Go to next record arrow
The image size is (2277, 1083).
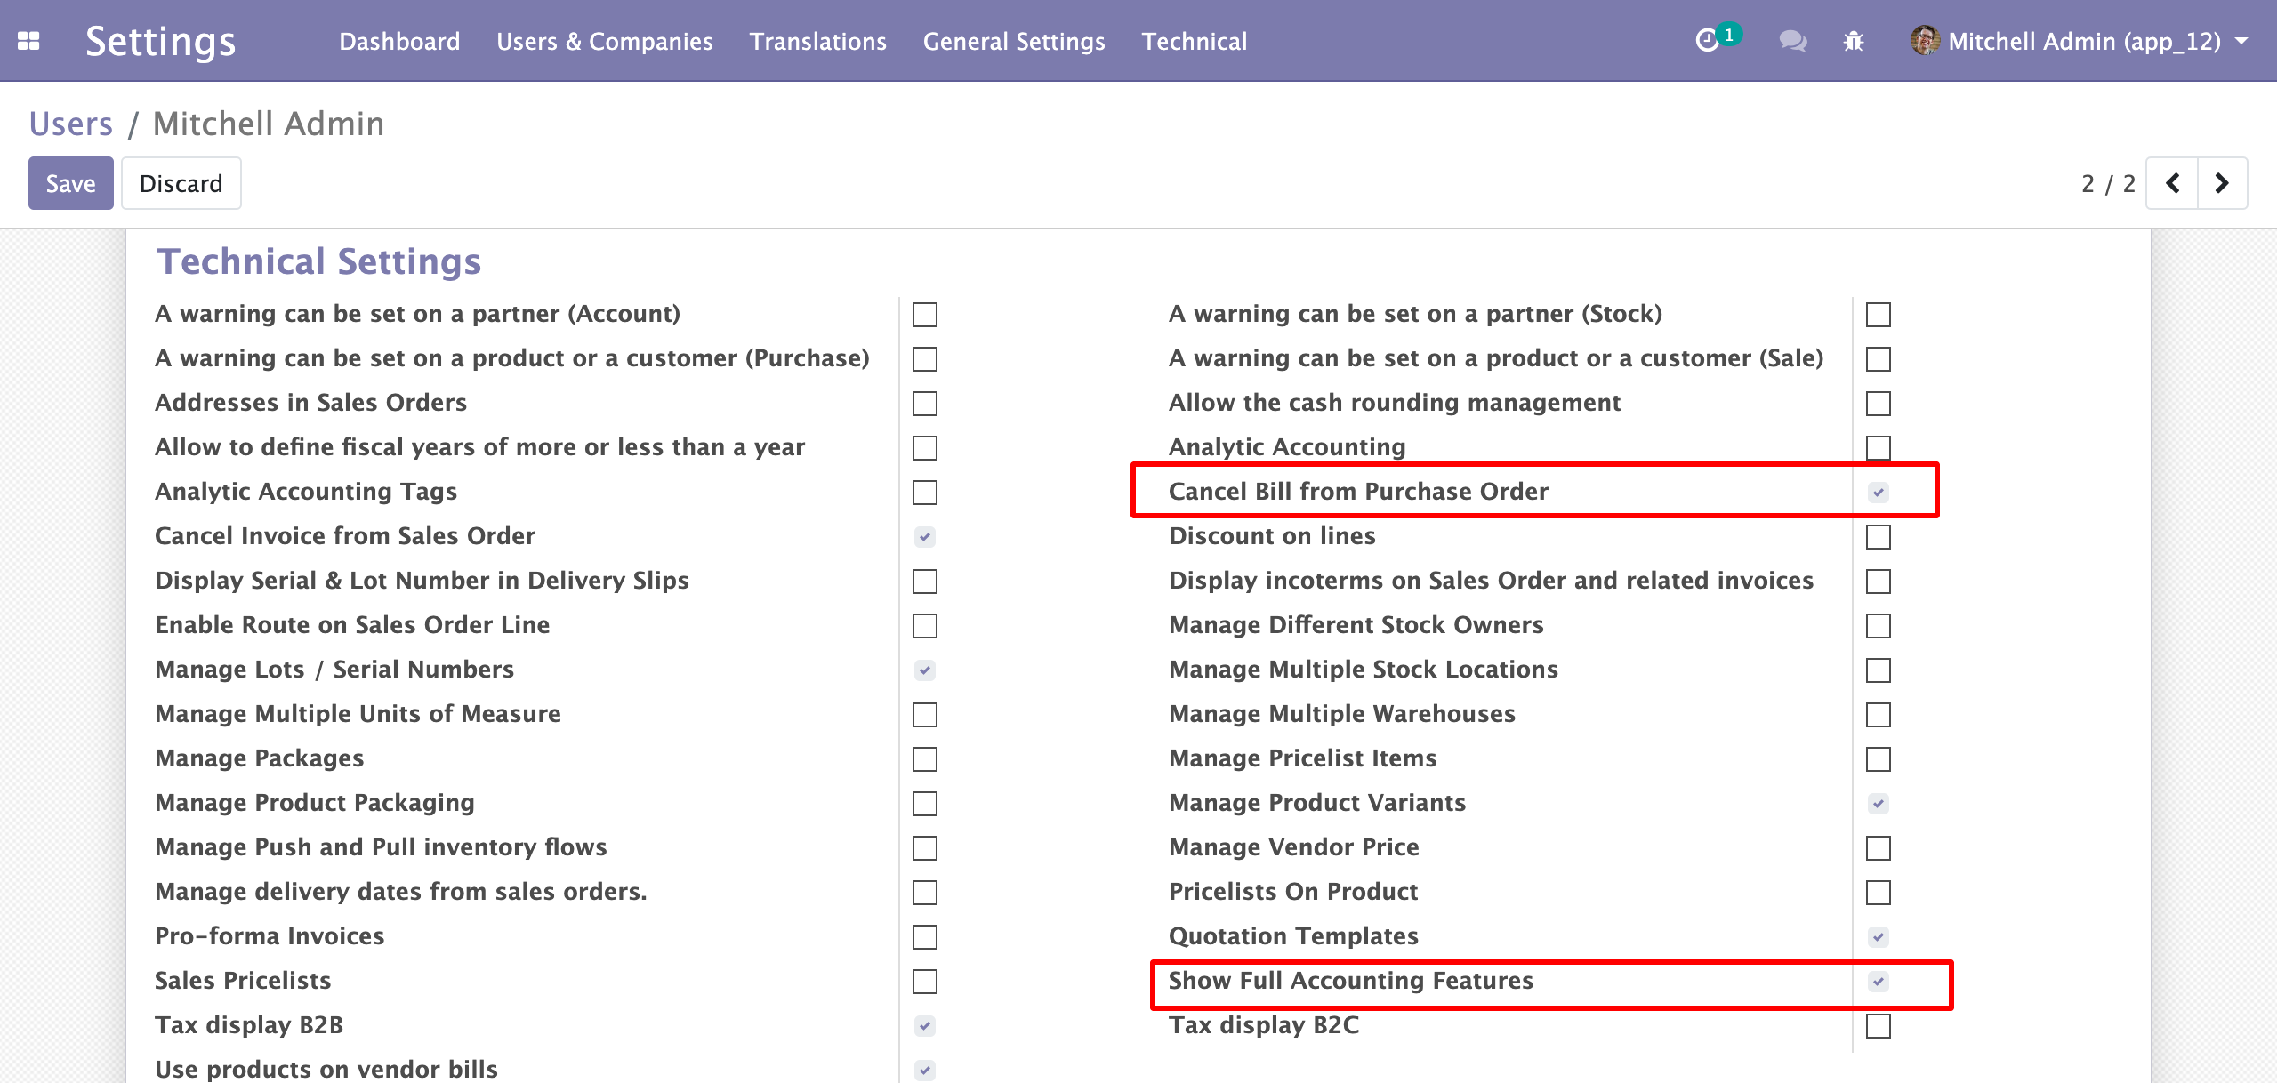(2222, 183)
